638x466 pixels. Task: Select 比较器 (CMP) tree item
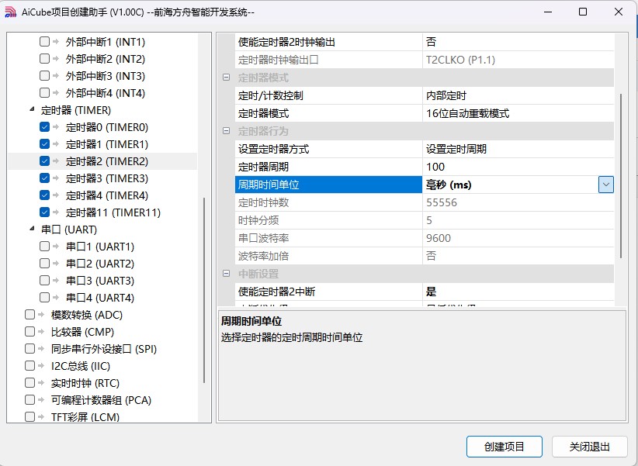82,332
